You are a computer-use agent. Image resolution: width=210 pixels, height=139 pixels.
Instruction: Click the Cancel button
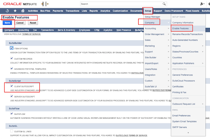coord(20,23)
